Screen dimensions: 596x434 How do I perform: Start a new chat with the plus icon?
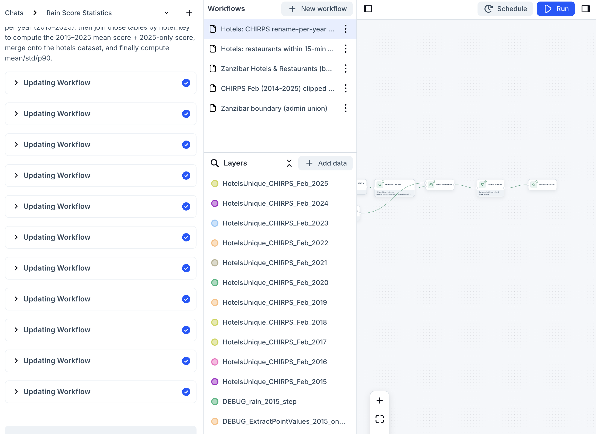point(189,13)
